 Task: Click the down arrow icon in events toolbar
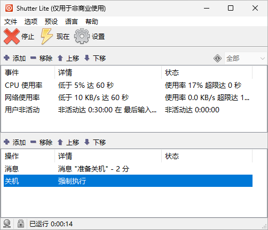click(x=87, y=58)
